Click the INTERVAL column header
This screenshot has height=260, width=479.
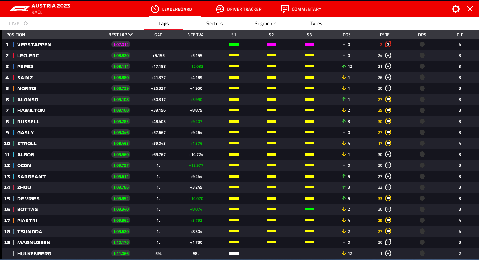[x=196, y=35]
